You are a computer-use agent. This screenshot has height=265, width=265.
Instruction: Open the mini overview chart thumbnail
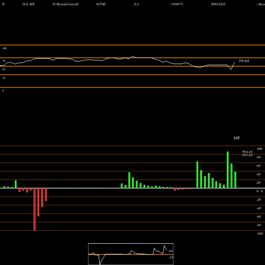click(x=131, y=254)
